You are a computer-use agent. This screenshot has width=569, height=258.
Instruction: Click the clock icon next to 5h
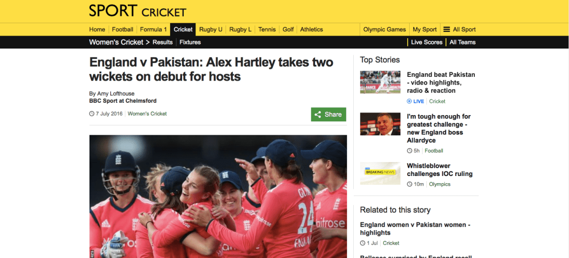coord(409,151)
